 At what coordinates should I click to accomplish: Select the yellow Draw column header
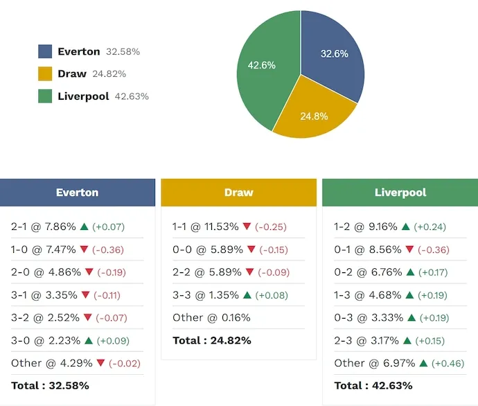(239, 193)
